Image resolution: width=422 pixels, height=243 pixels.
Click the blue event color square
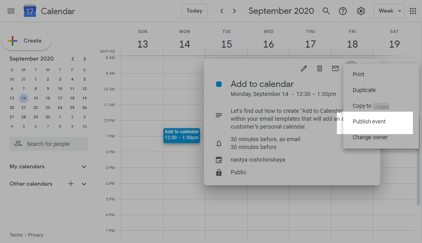point(220,84)
